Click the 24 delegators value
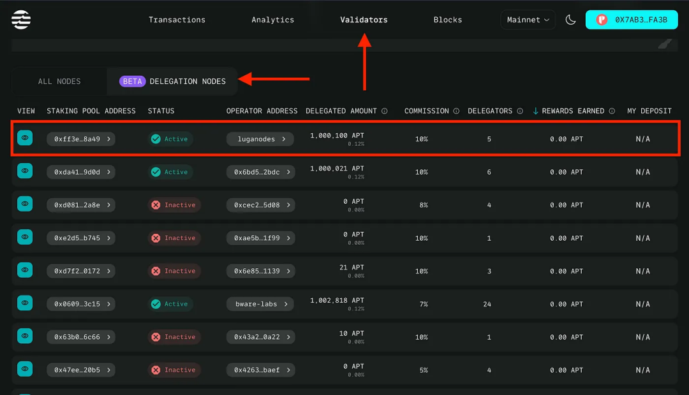Image resolution: width=689 pixels, height=395 pixels. point(487,304)
